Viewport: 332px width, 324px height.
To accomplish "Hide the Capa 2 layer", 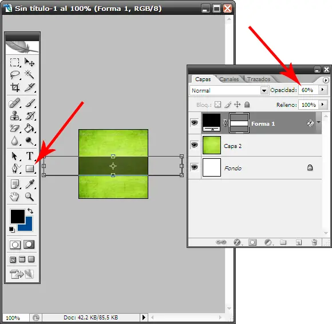I will [194, 145].
